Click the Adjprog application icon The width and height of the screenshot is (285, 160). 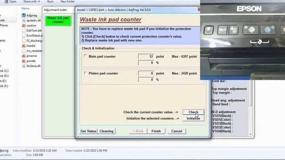tap(24, 16)
